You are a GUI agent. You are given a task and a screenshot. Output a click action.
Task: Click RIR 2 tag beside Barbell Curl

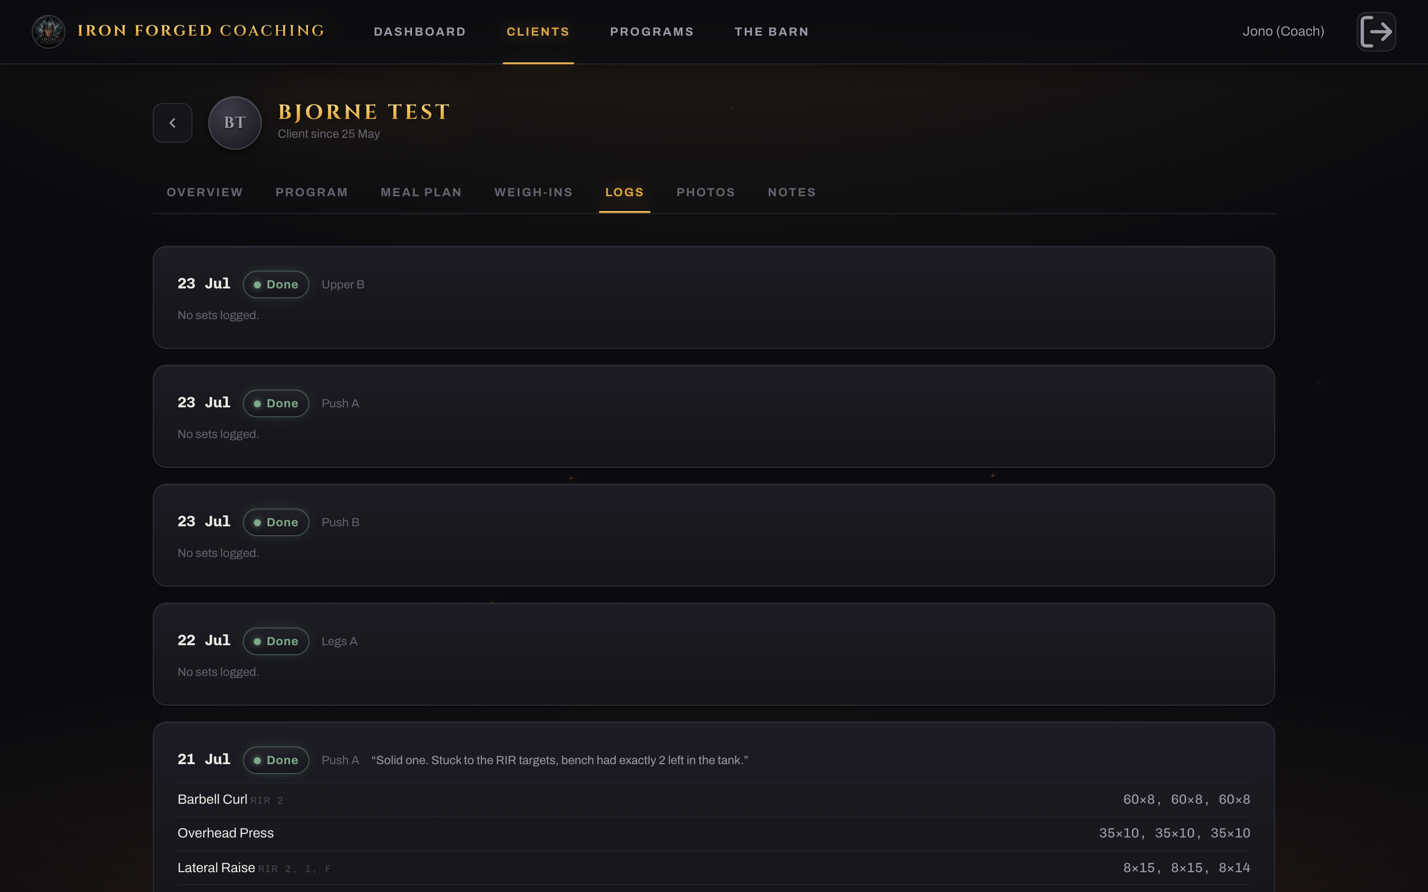click(267, 800)
